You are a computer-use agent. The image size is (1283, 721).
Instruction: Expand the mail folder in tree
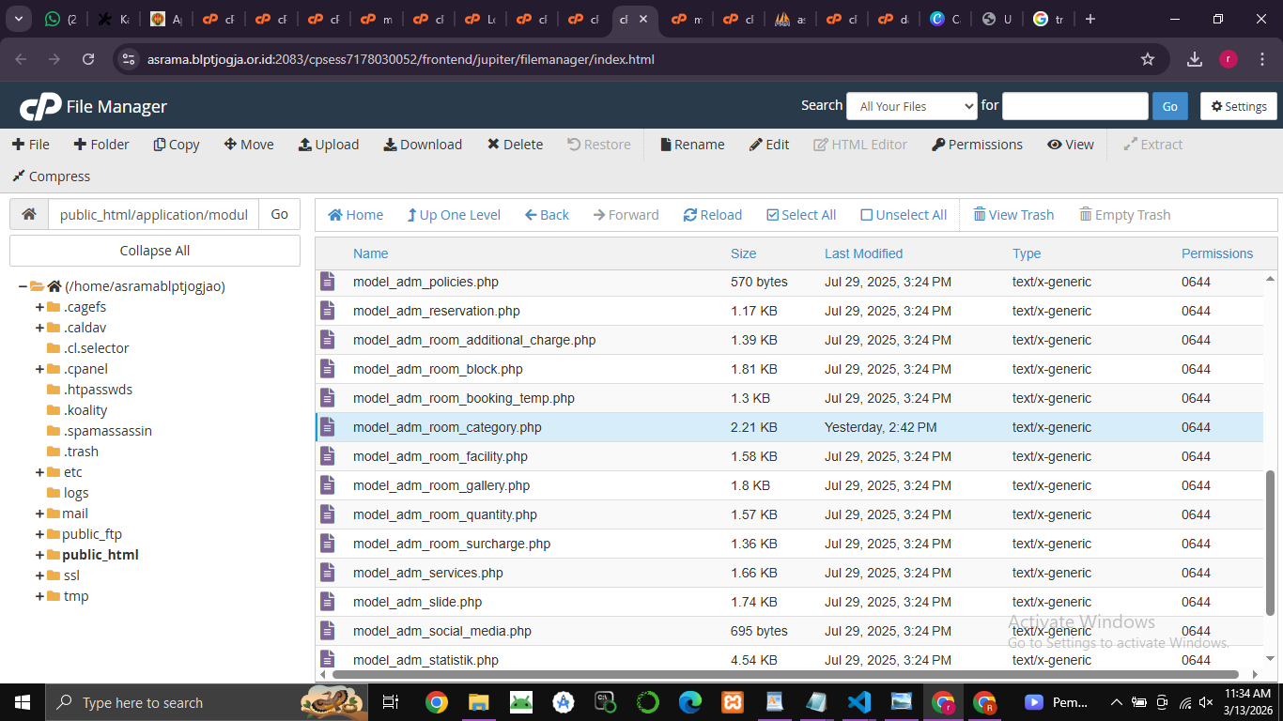(x=40, y=514)
